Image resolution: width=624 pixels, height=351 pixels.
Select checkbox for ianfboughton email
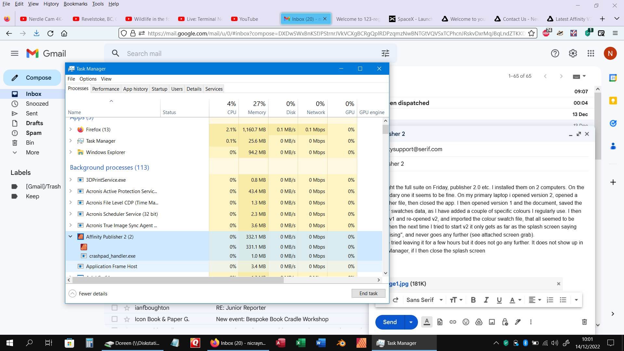[114, 307]
